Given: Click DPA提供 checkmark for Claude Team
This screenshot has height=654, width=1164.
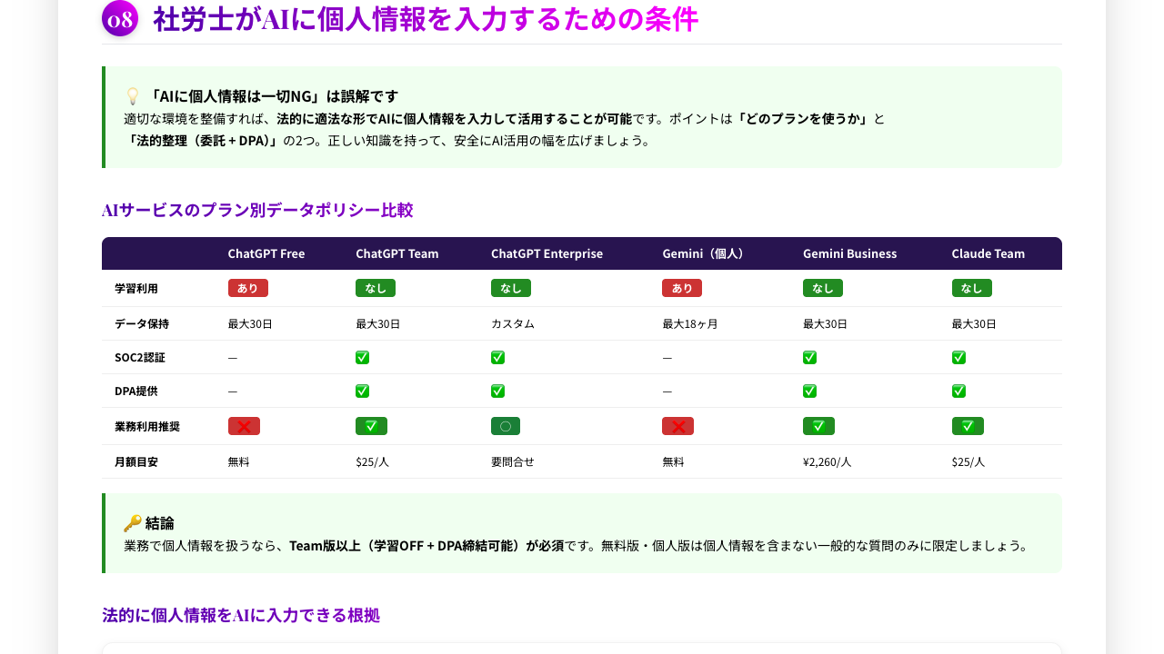Looking at the screenshot, I should tap(959, 391).
